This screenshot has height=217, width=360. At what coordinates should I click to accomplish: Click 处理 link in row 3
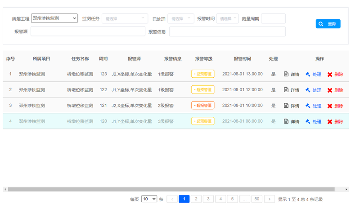pyautogui.click(x=317, y=106)
